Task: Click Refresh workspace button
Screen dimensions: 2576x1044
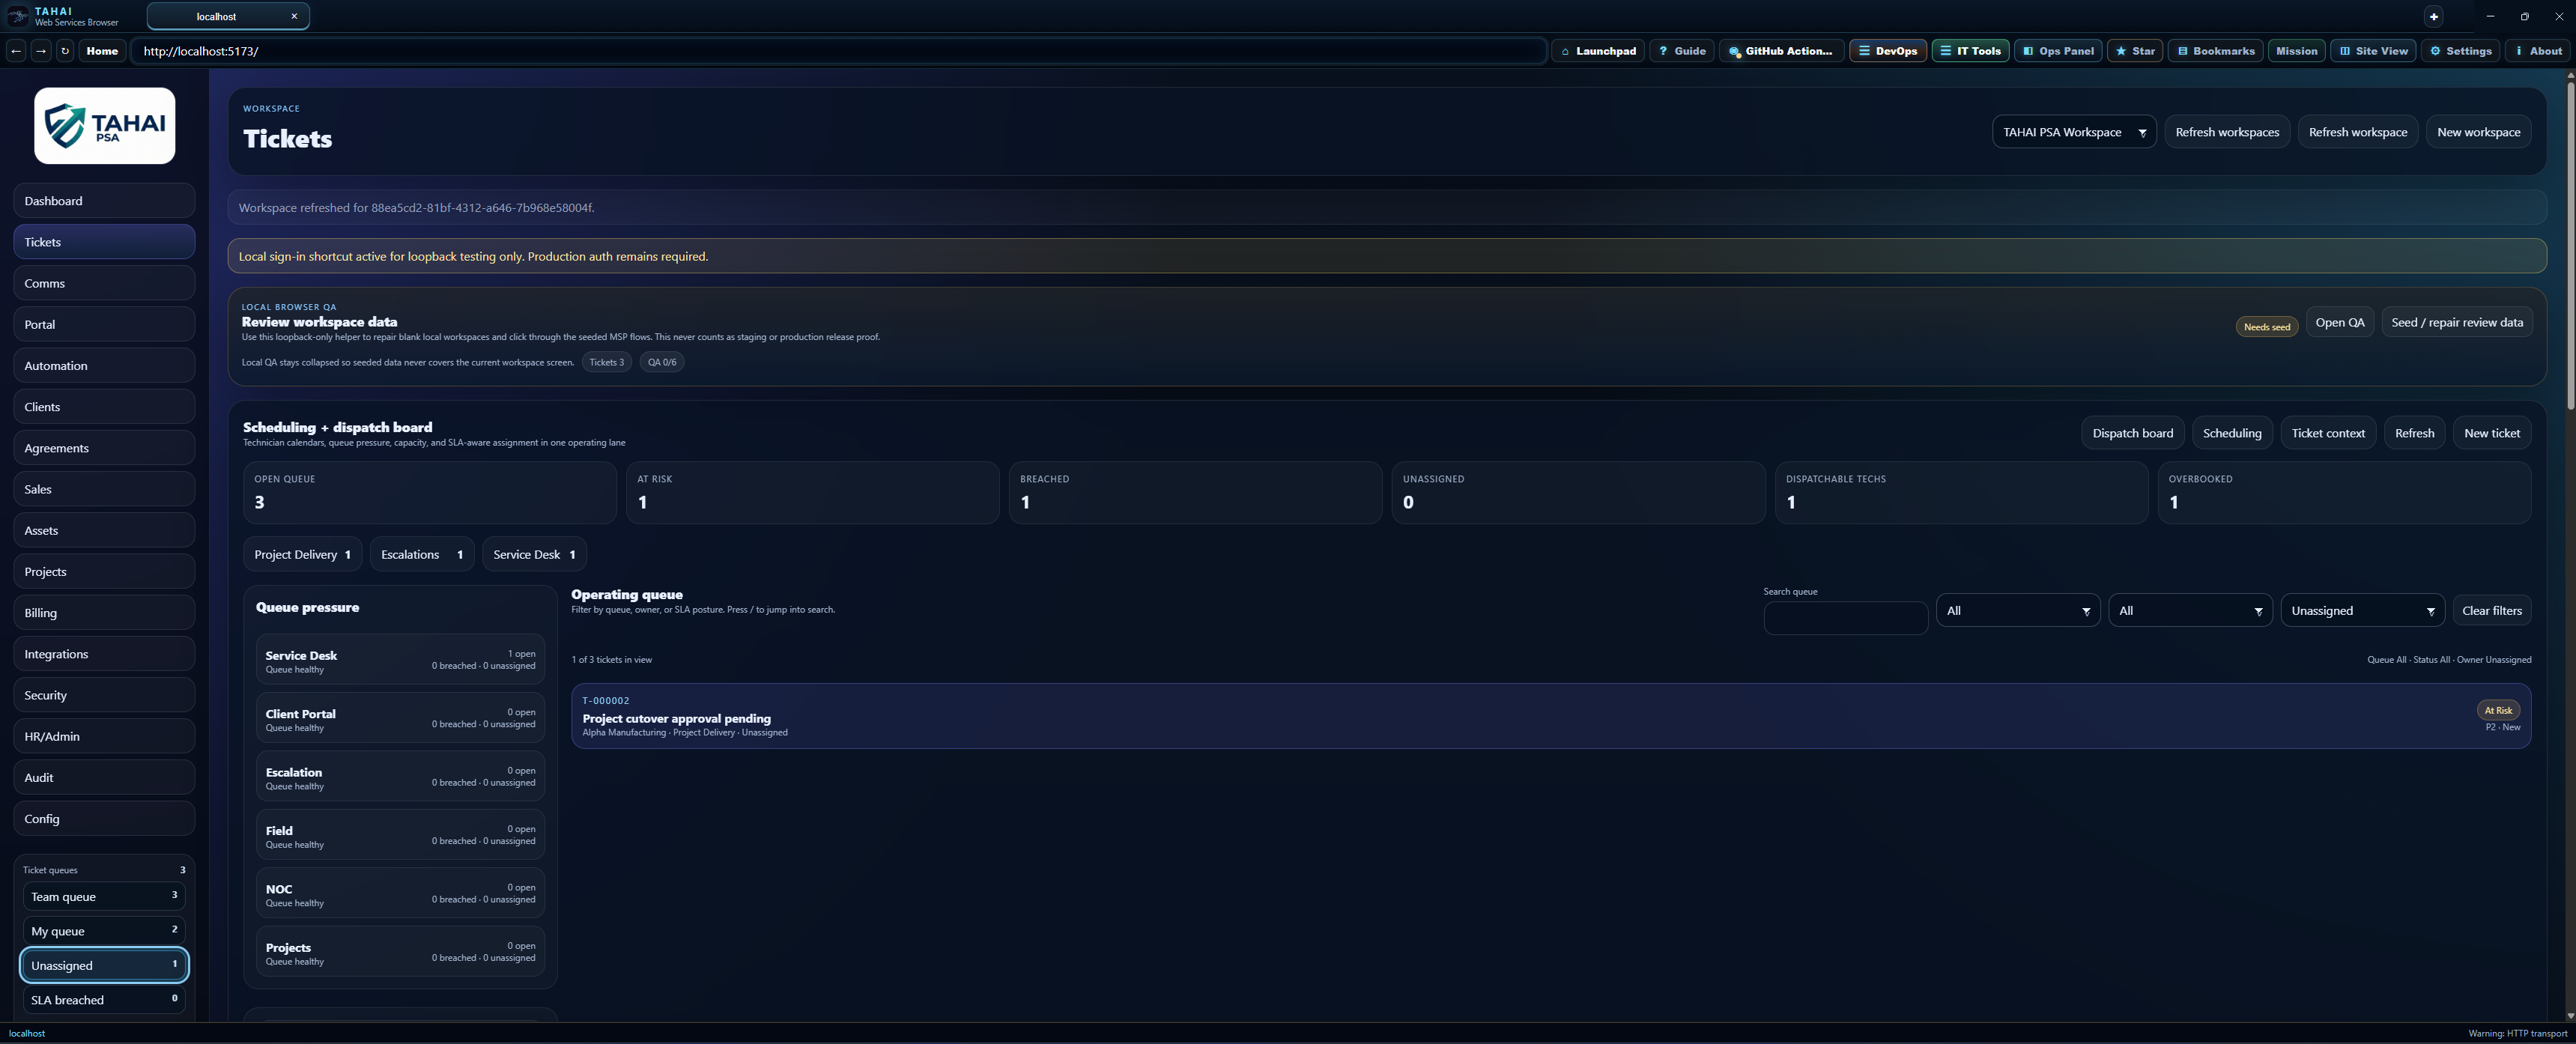Action: coord(2357,132)
